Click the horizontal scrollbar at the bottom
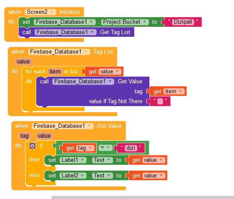 click(142, 197)
